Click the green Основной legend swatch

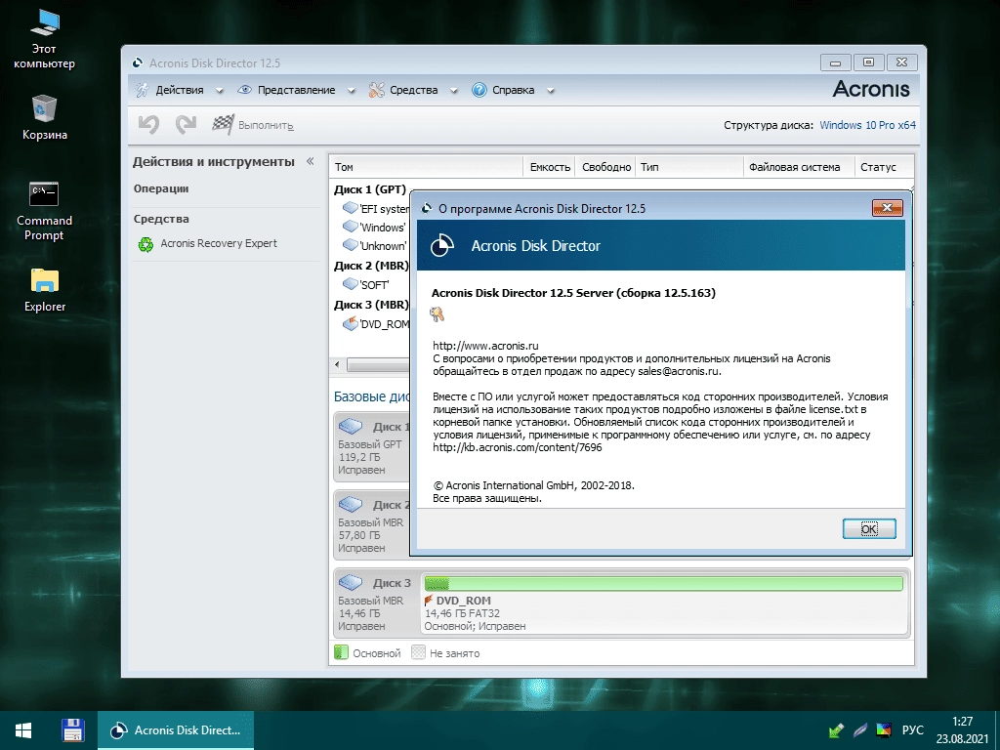(x=341, y=652)
